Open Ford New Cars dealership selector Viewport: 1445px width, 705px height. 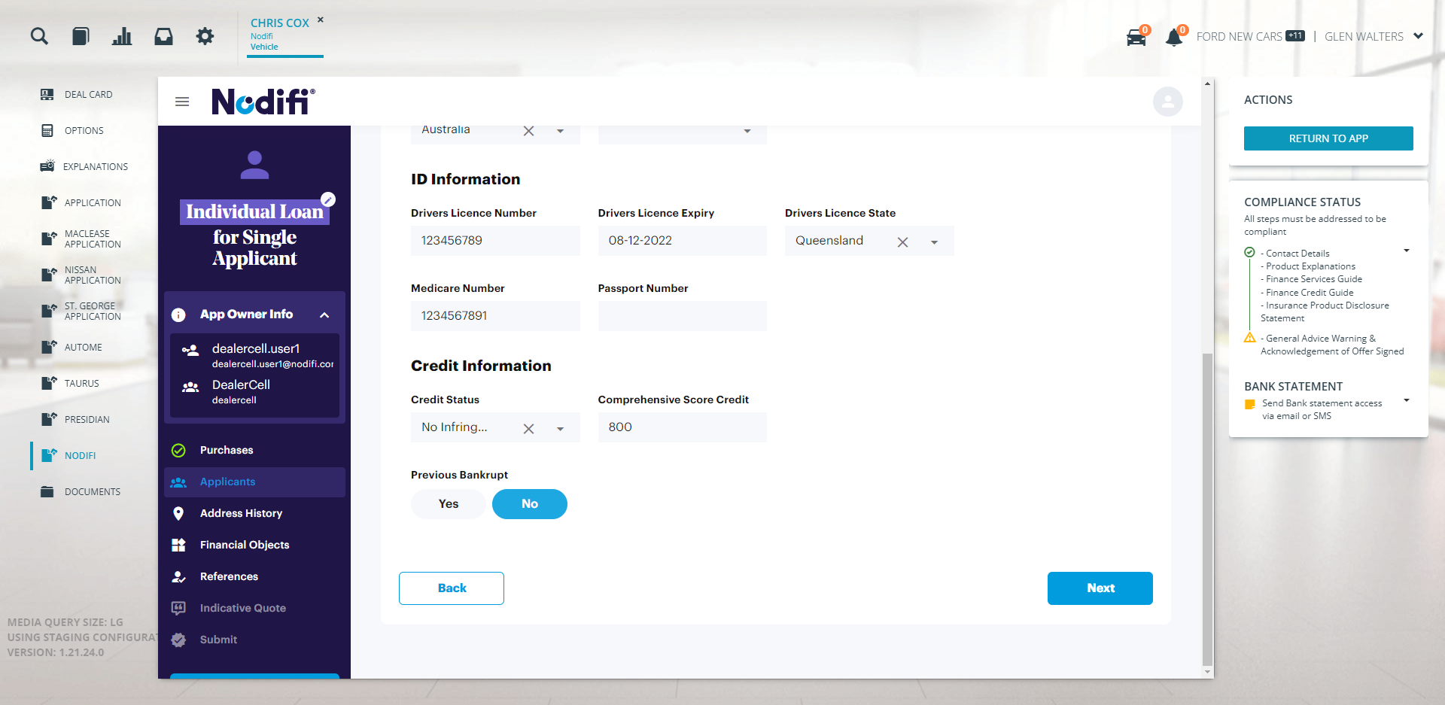[1250, 36]
